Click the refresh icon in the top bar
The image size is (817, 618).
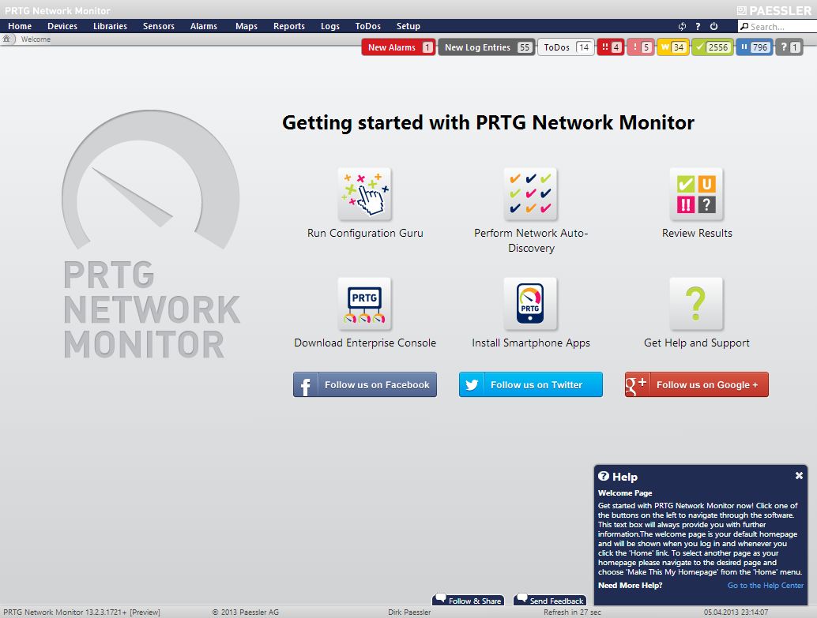pos(683,26)
